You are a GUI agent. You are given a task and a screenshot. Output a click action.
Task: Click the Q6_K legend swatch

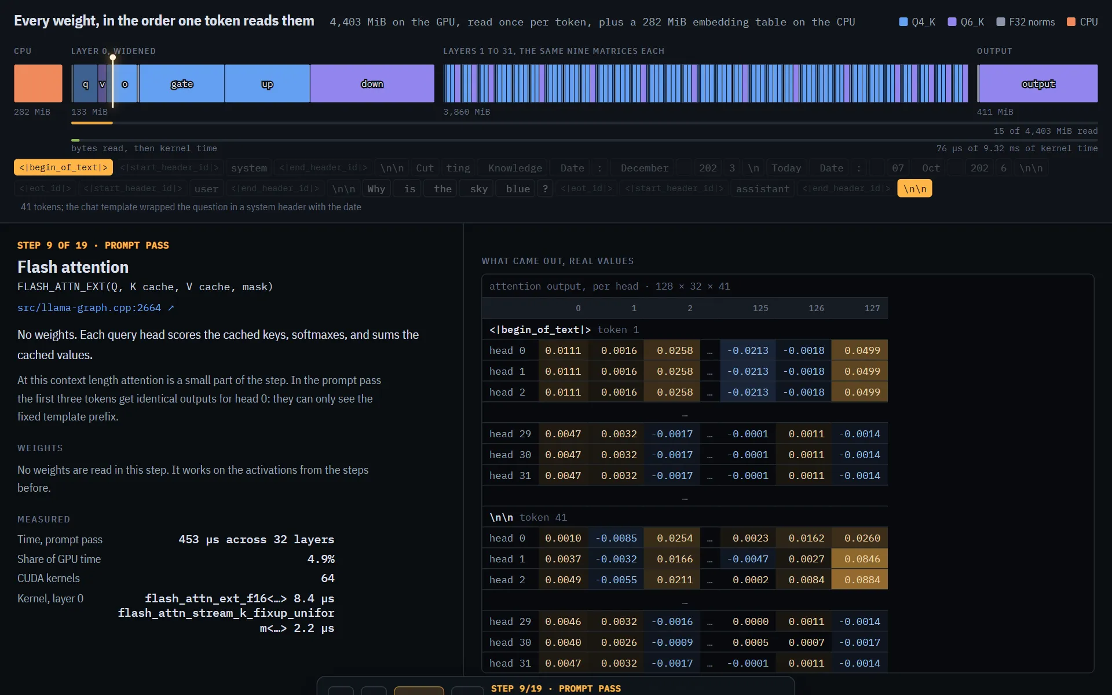(952, 22)
